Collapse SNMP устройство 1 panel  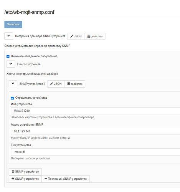click(x=13, y=84)
